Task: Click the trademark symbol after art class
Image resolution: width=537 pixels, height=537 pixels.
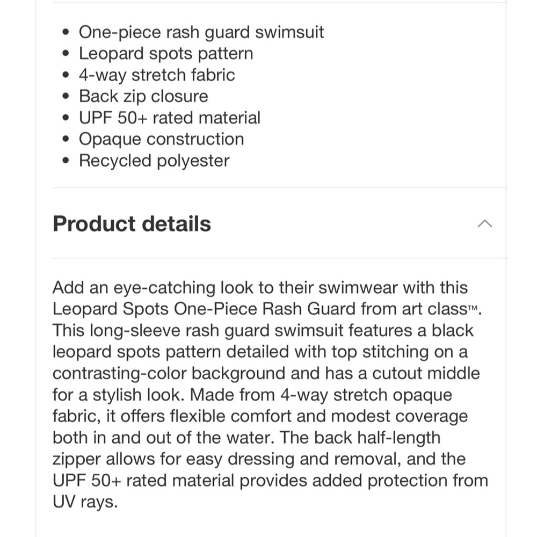Action: pyautogui.click(x=473, y=307)
